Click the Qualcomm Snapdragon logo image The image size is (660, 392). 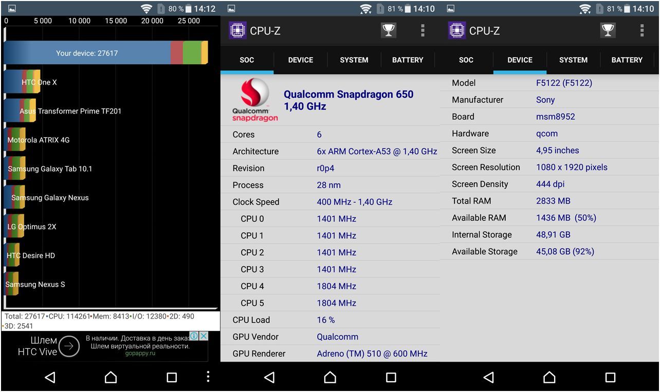click(x=255, y=100)
